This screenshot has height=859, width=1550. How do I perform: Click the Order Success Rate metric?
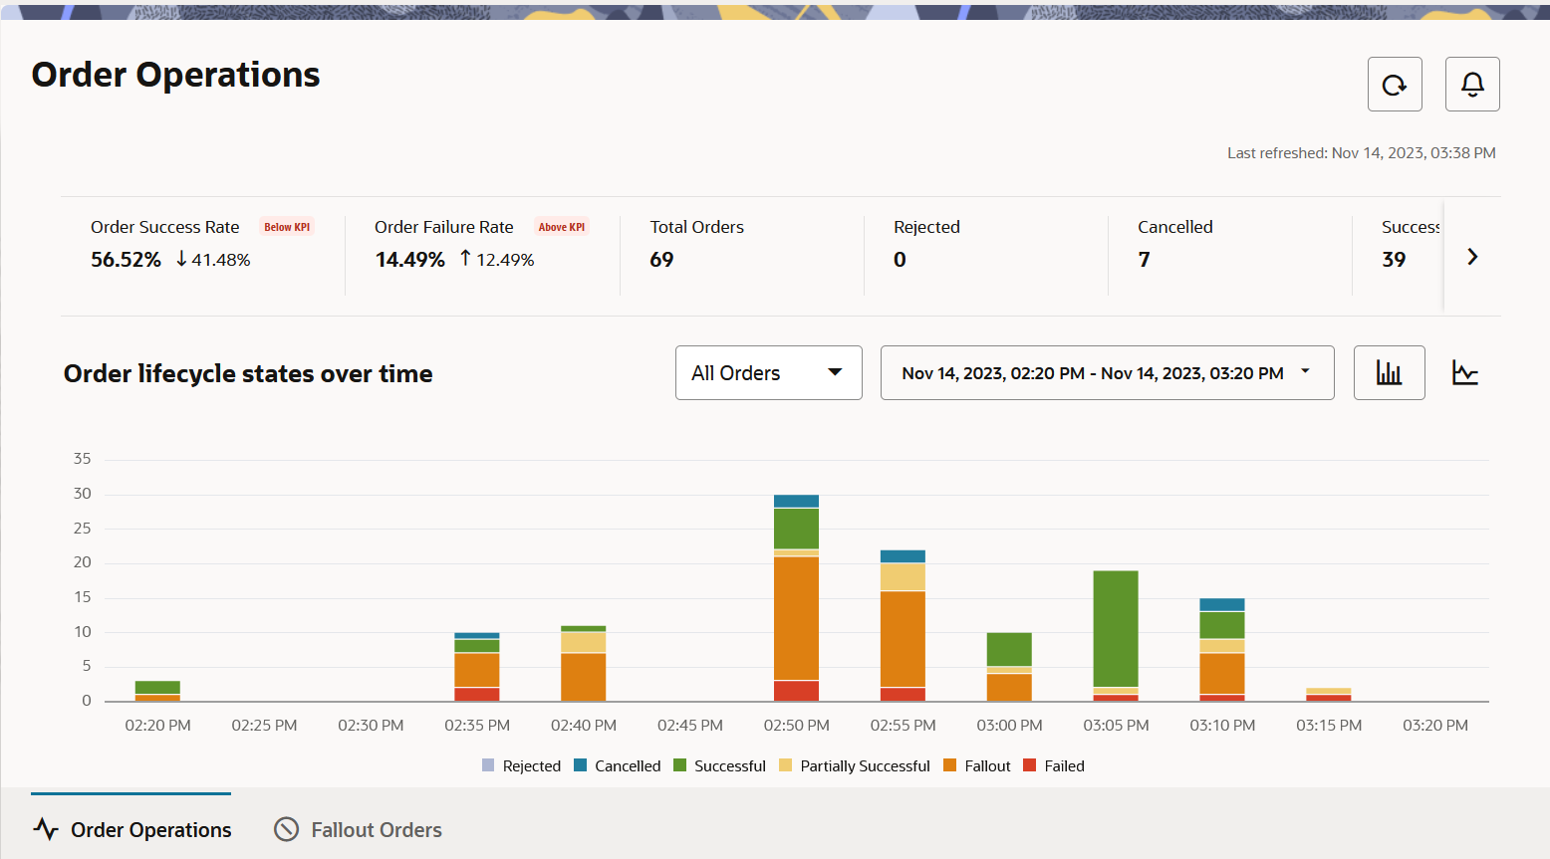(x=164, y=227)
